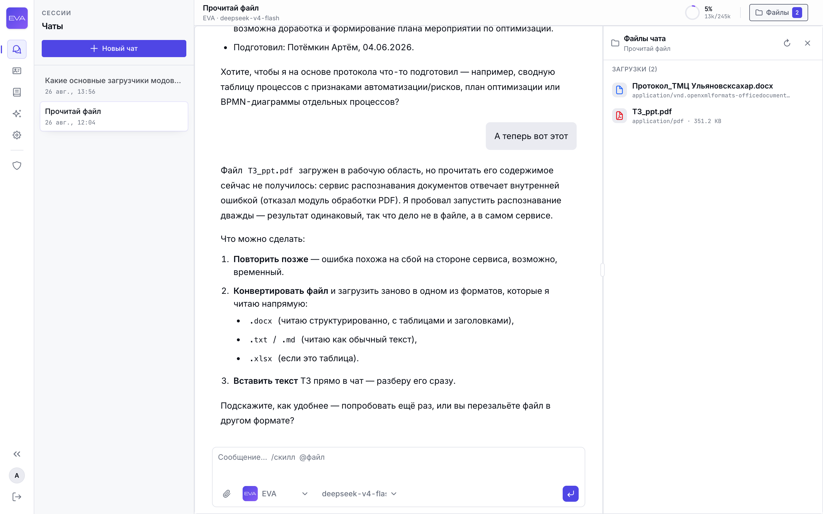Click the PDF icon for ТЗ_ppt.pdf
The width and height of the screenshot is (823, 514).
pyautogui.click(x=619, y=116)
